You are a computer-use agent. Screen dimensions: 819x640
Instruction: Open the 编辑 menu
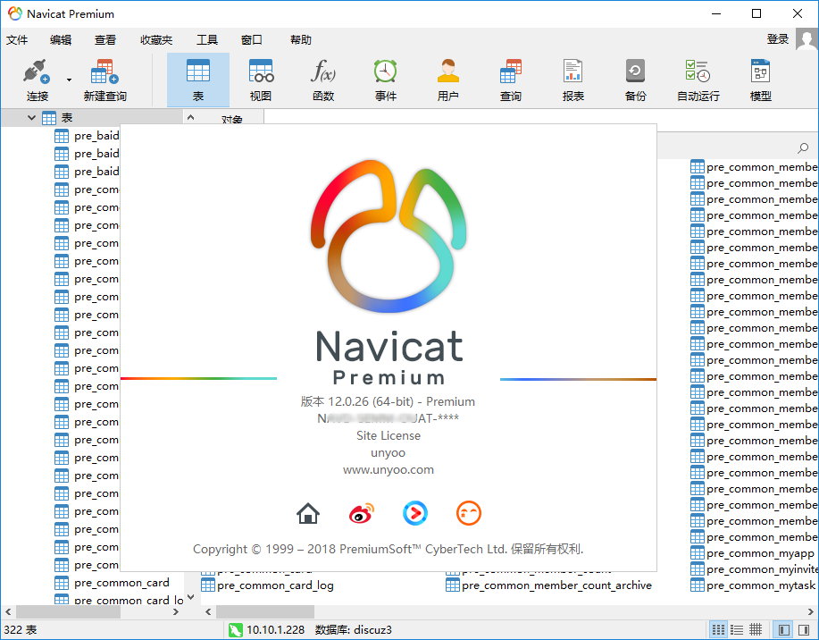point(61,39)
